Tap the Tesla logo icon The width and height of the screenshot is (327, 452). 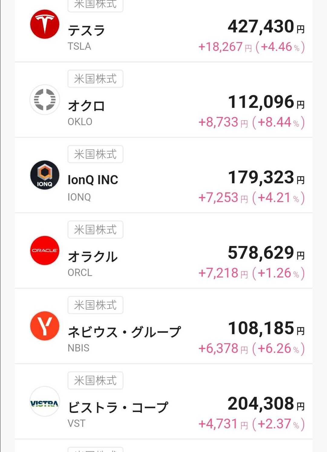coord(45,24)
